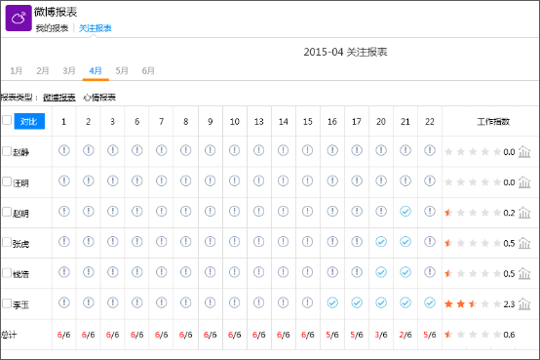Viewport: 540px width, 360px height.
Task: Check the box in the row above 李玉
Action: click(x=7, y=273)
